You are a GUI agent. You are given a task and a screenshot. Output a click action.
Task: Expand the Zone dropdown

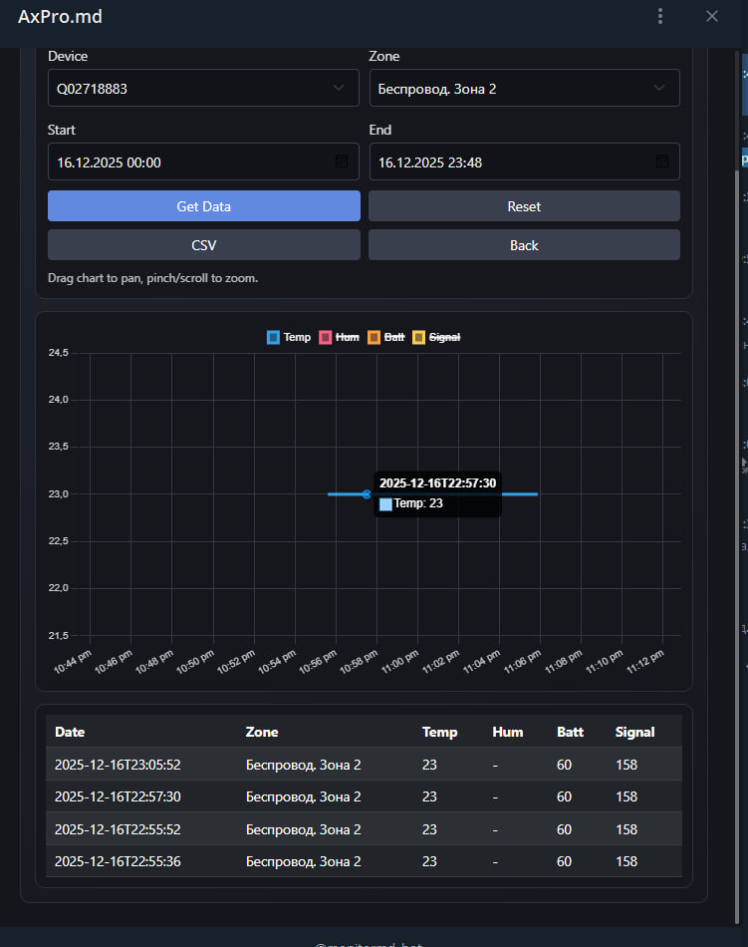click(524, 88)
